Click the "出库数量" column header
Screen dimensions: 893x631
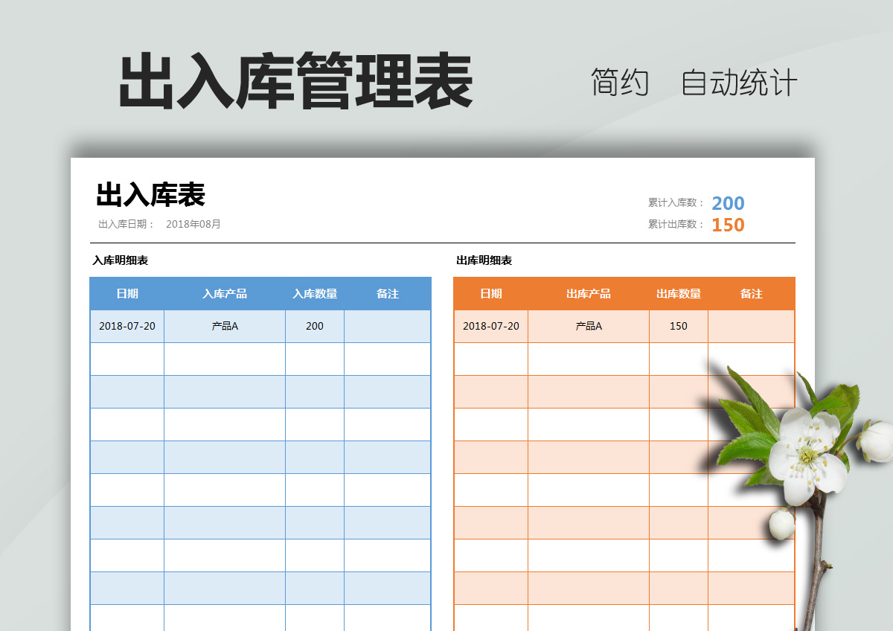point(679,294)
